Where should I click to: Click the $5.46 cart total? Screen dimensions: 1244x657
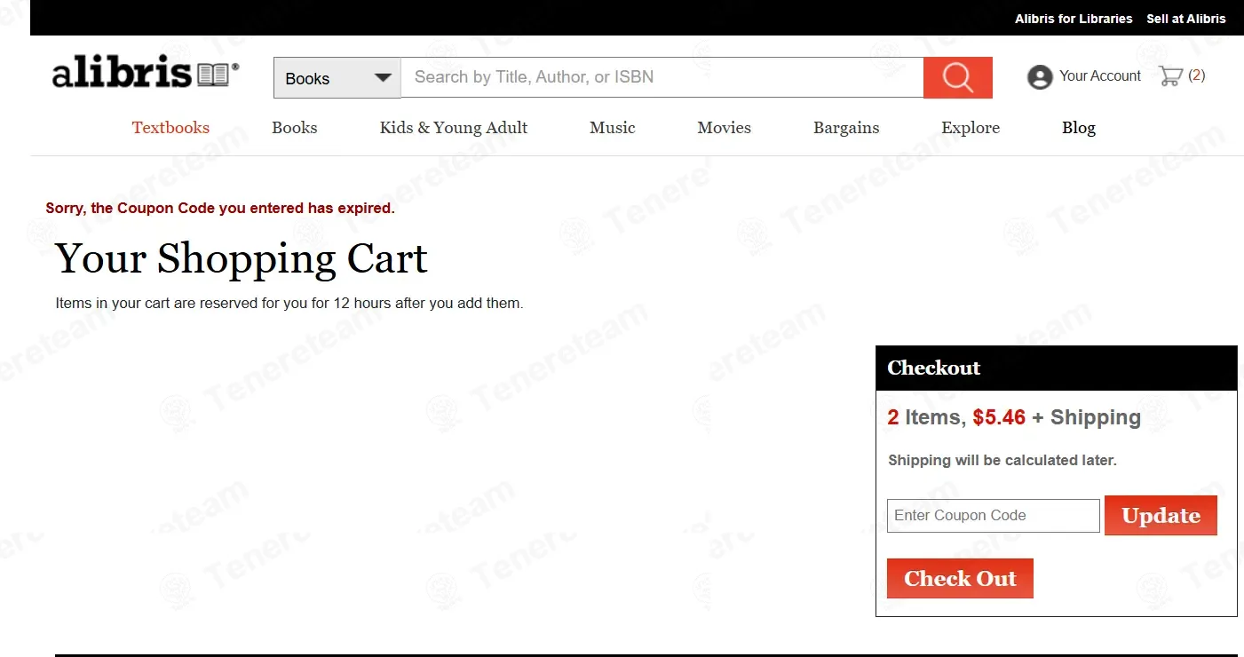(x=999, y=417)
